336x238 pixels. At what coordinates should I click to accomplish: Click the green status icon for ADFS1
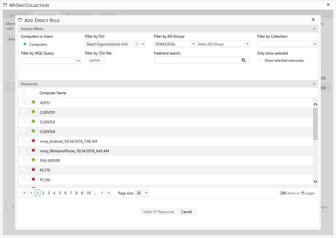click(x=33, y=102)
